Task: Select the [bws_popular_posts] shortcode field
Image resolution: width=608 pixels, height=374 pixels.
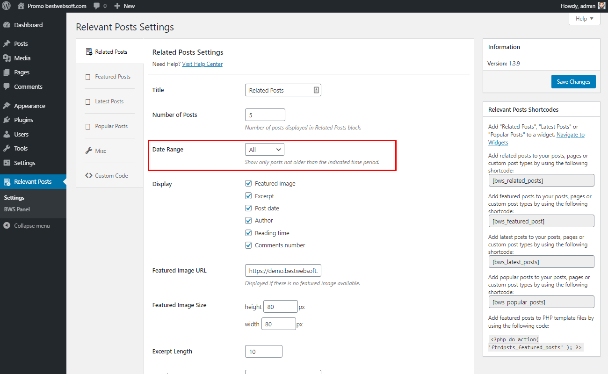Action: (x=541, y=302)
